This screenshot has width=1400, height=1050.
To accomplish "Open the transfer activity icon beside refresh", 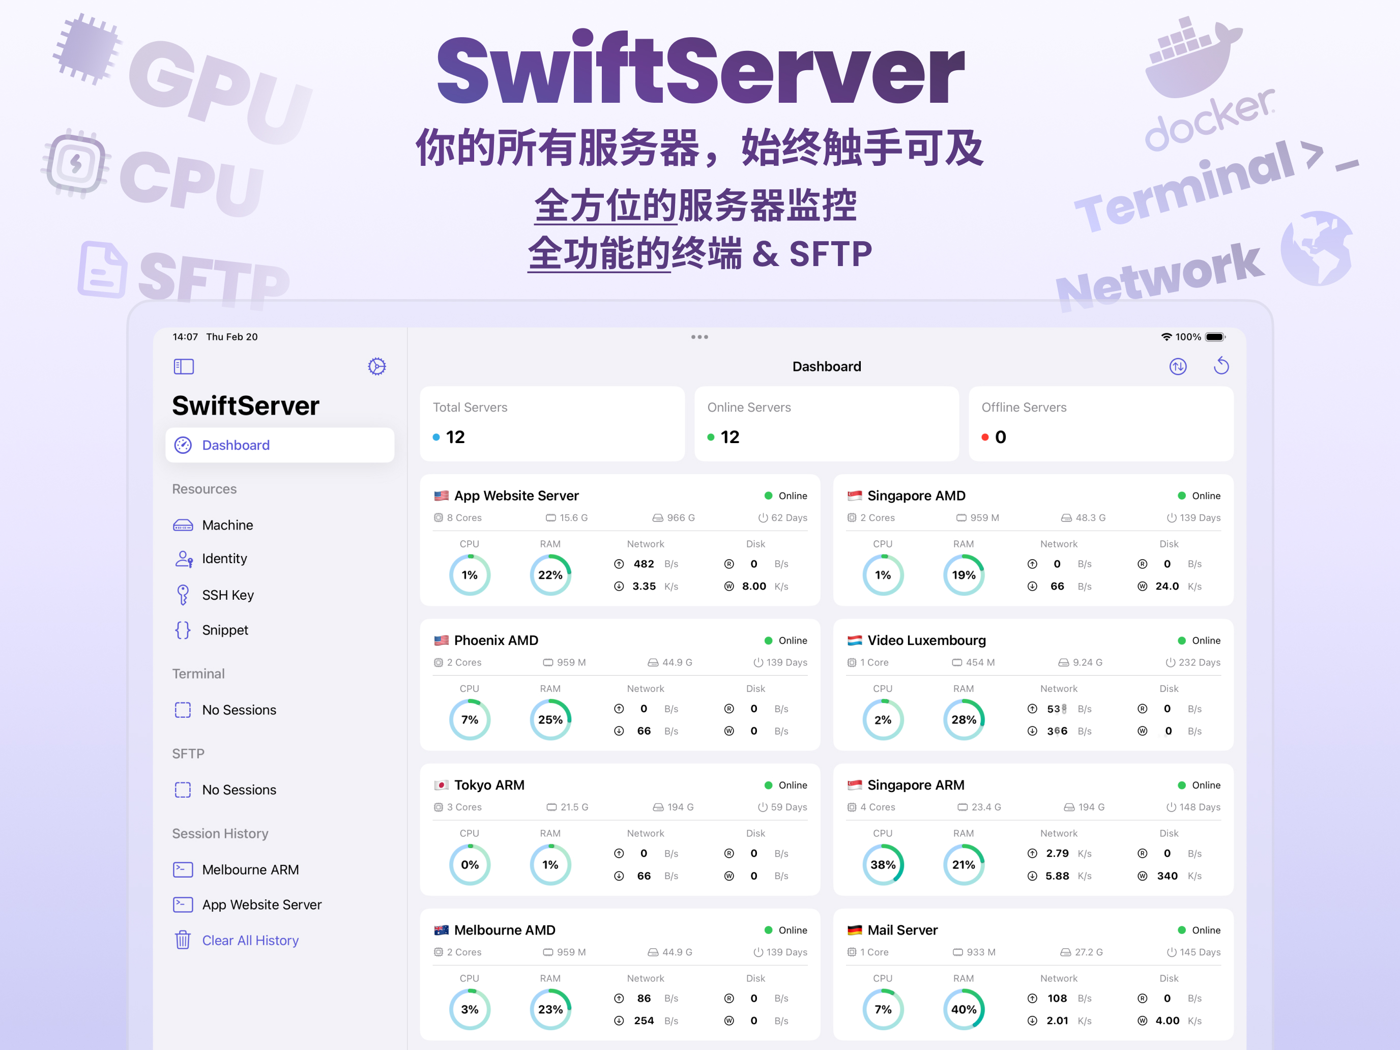I will 1178,366.
